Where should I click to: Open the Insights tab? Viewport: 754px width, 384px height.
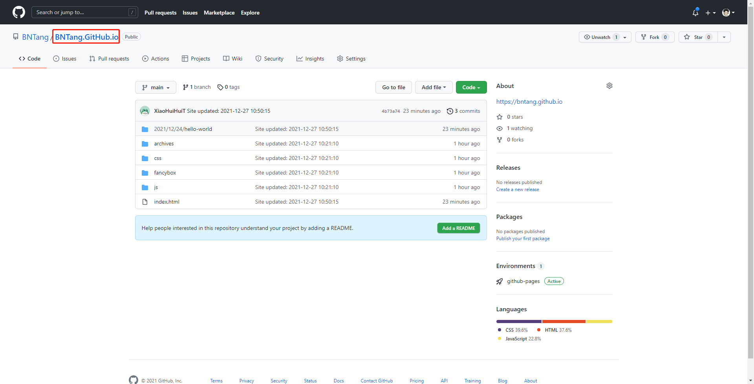tap(310, 59)
